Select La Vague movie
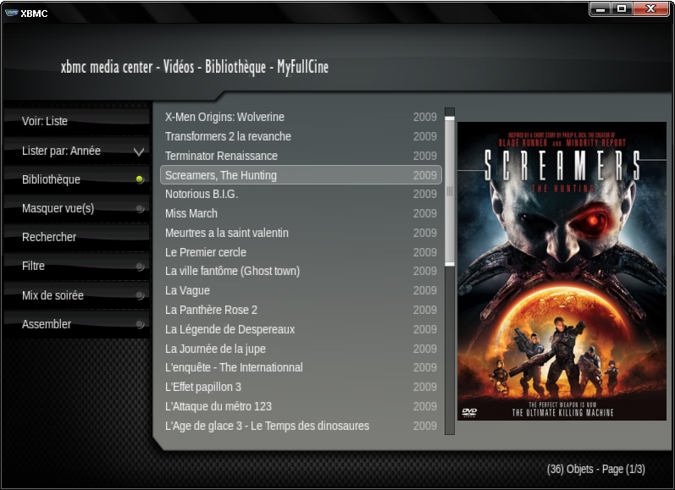 pos(301,290)
